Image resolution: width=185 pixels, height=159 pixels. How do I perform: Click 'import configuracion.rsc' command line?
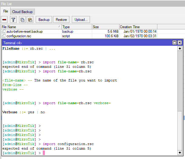click(68, 144)
